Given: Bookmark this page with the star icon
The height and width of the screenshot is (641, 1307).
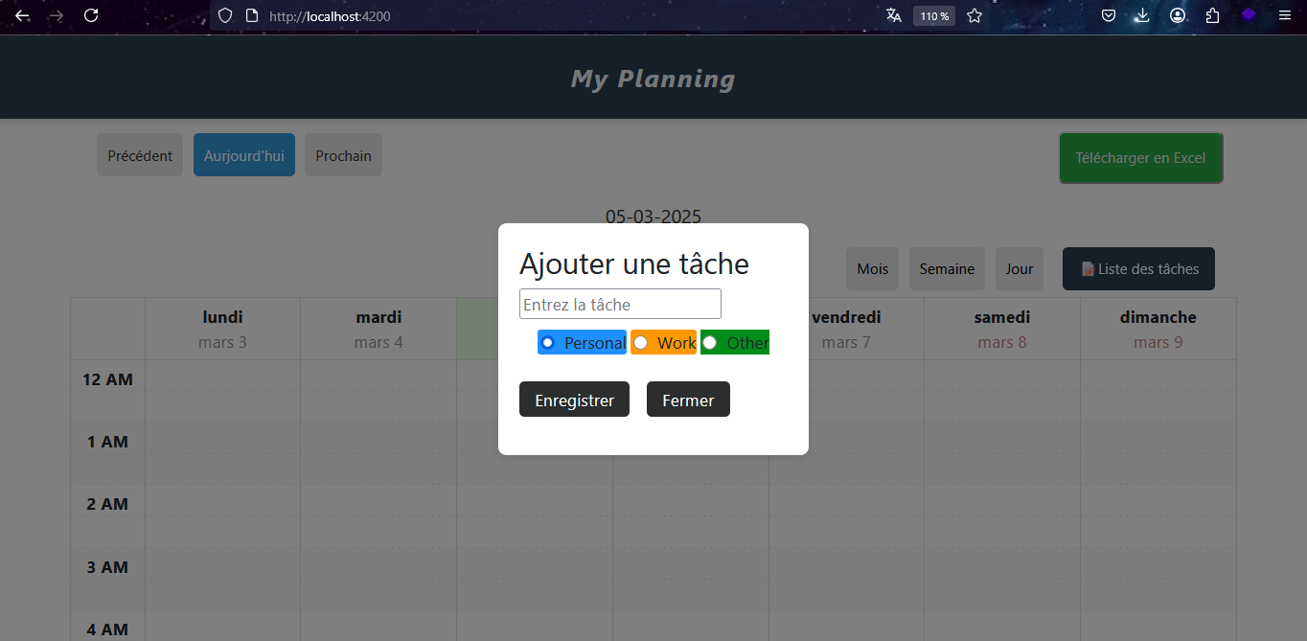Looking at the screenshot, I should (x=975, y=15).
